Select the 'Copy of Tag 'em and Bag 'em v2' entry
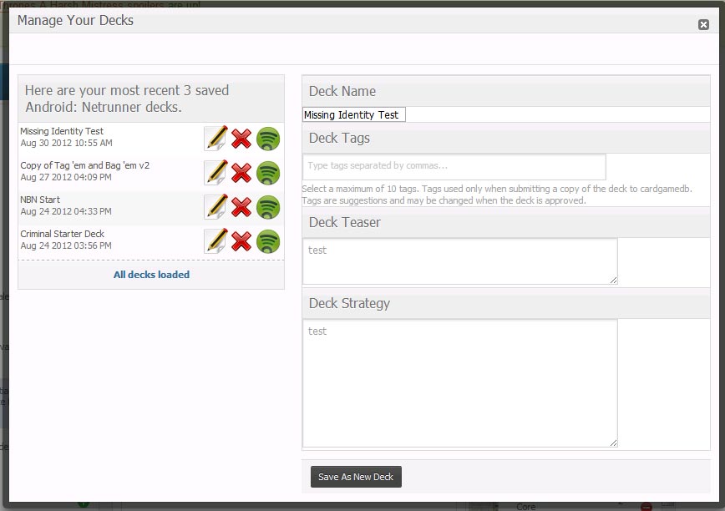The image size is (725, 511). [84, 165]
